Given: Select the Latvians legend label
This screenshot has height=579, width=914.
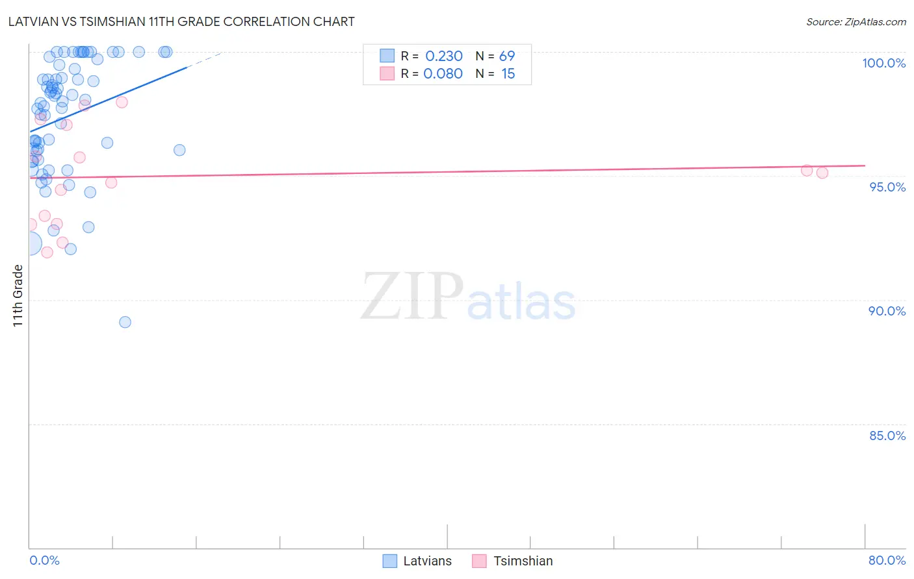Looking at the screenshot, I should click(x=427, y=561).
